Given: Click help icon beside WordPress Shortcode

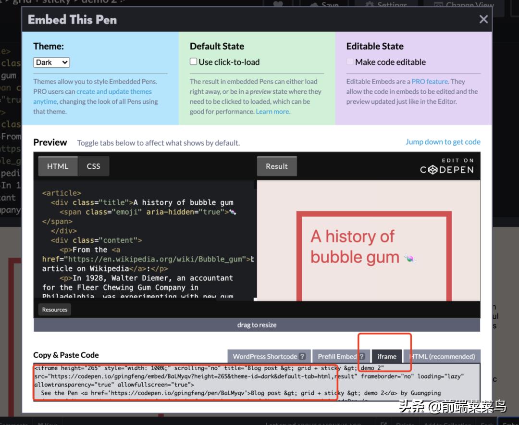Looking at the screenshot, I should click(302, 356).
